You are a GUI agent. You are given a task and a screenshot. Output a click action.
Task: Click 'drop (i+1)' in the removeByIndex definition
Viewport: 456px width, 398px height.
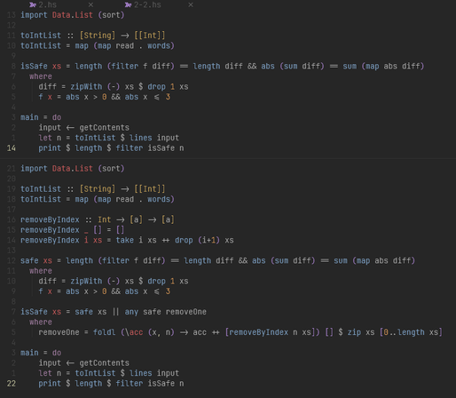tap(197, 240)
